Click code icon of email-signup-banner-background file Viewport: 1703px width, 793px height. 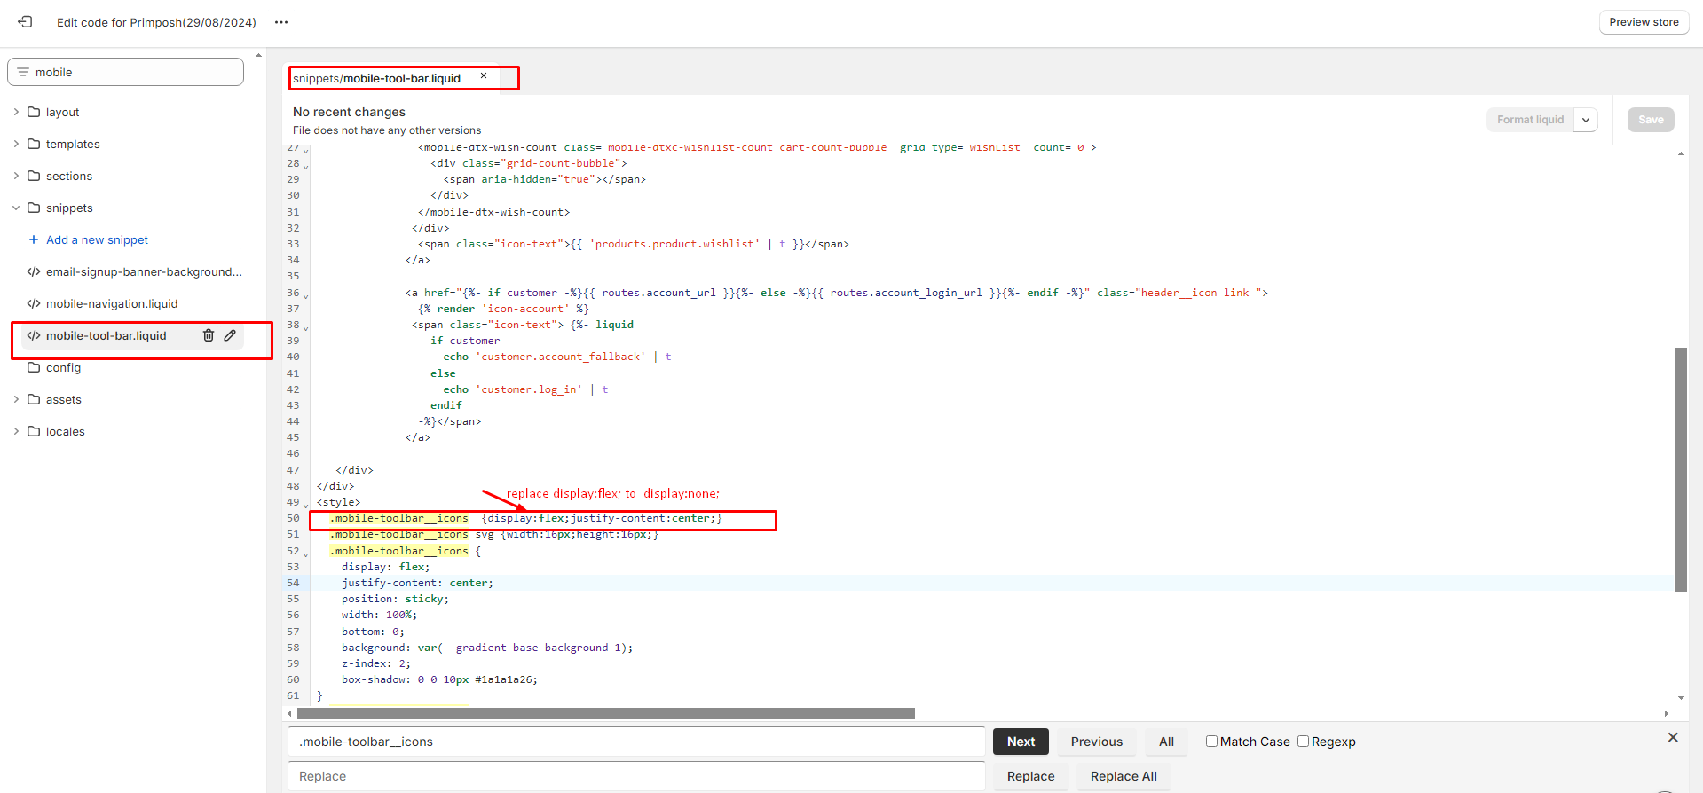point(34,271)
